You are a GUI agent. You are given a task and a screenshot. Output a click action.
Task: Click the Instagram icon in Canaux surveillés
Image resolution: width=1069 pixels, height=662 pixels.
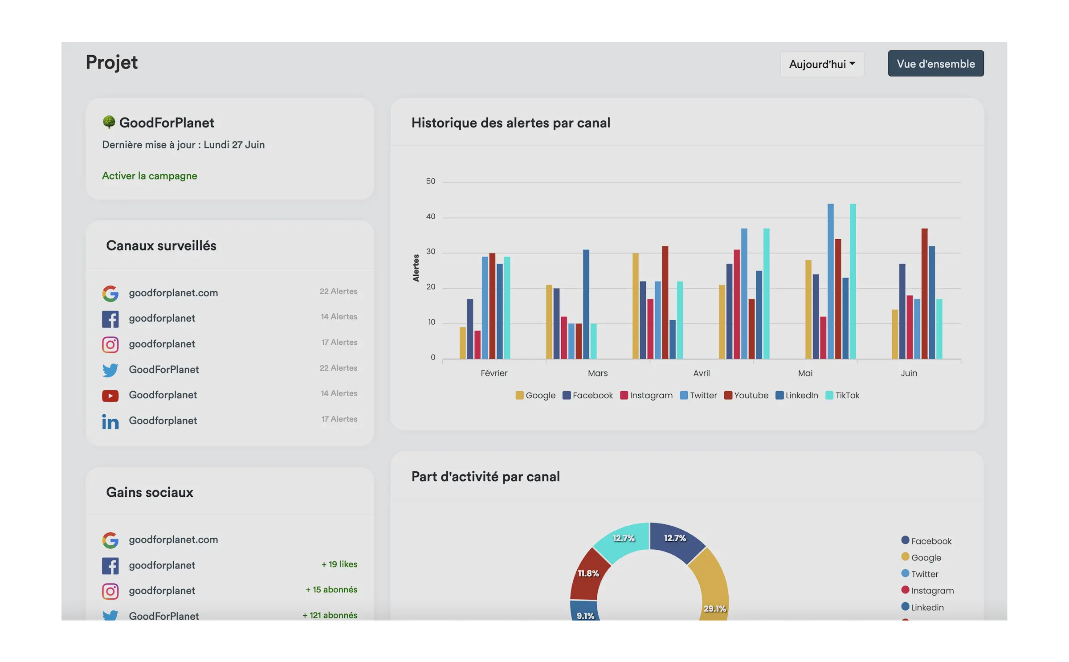point(110,344)
